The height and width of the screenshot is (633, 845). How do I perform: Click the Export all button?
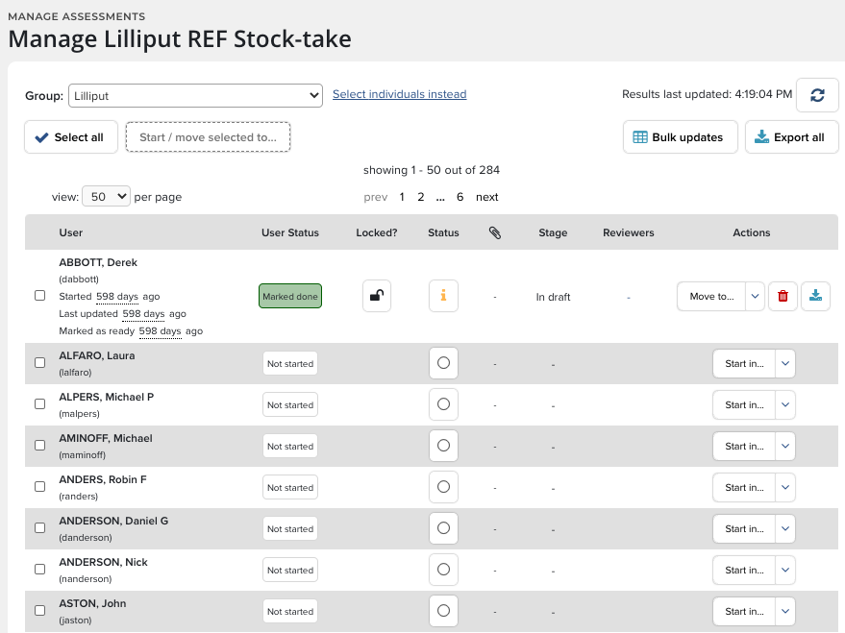pos(791,137)
